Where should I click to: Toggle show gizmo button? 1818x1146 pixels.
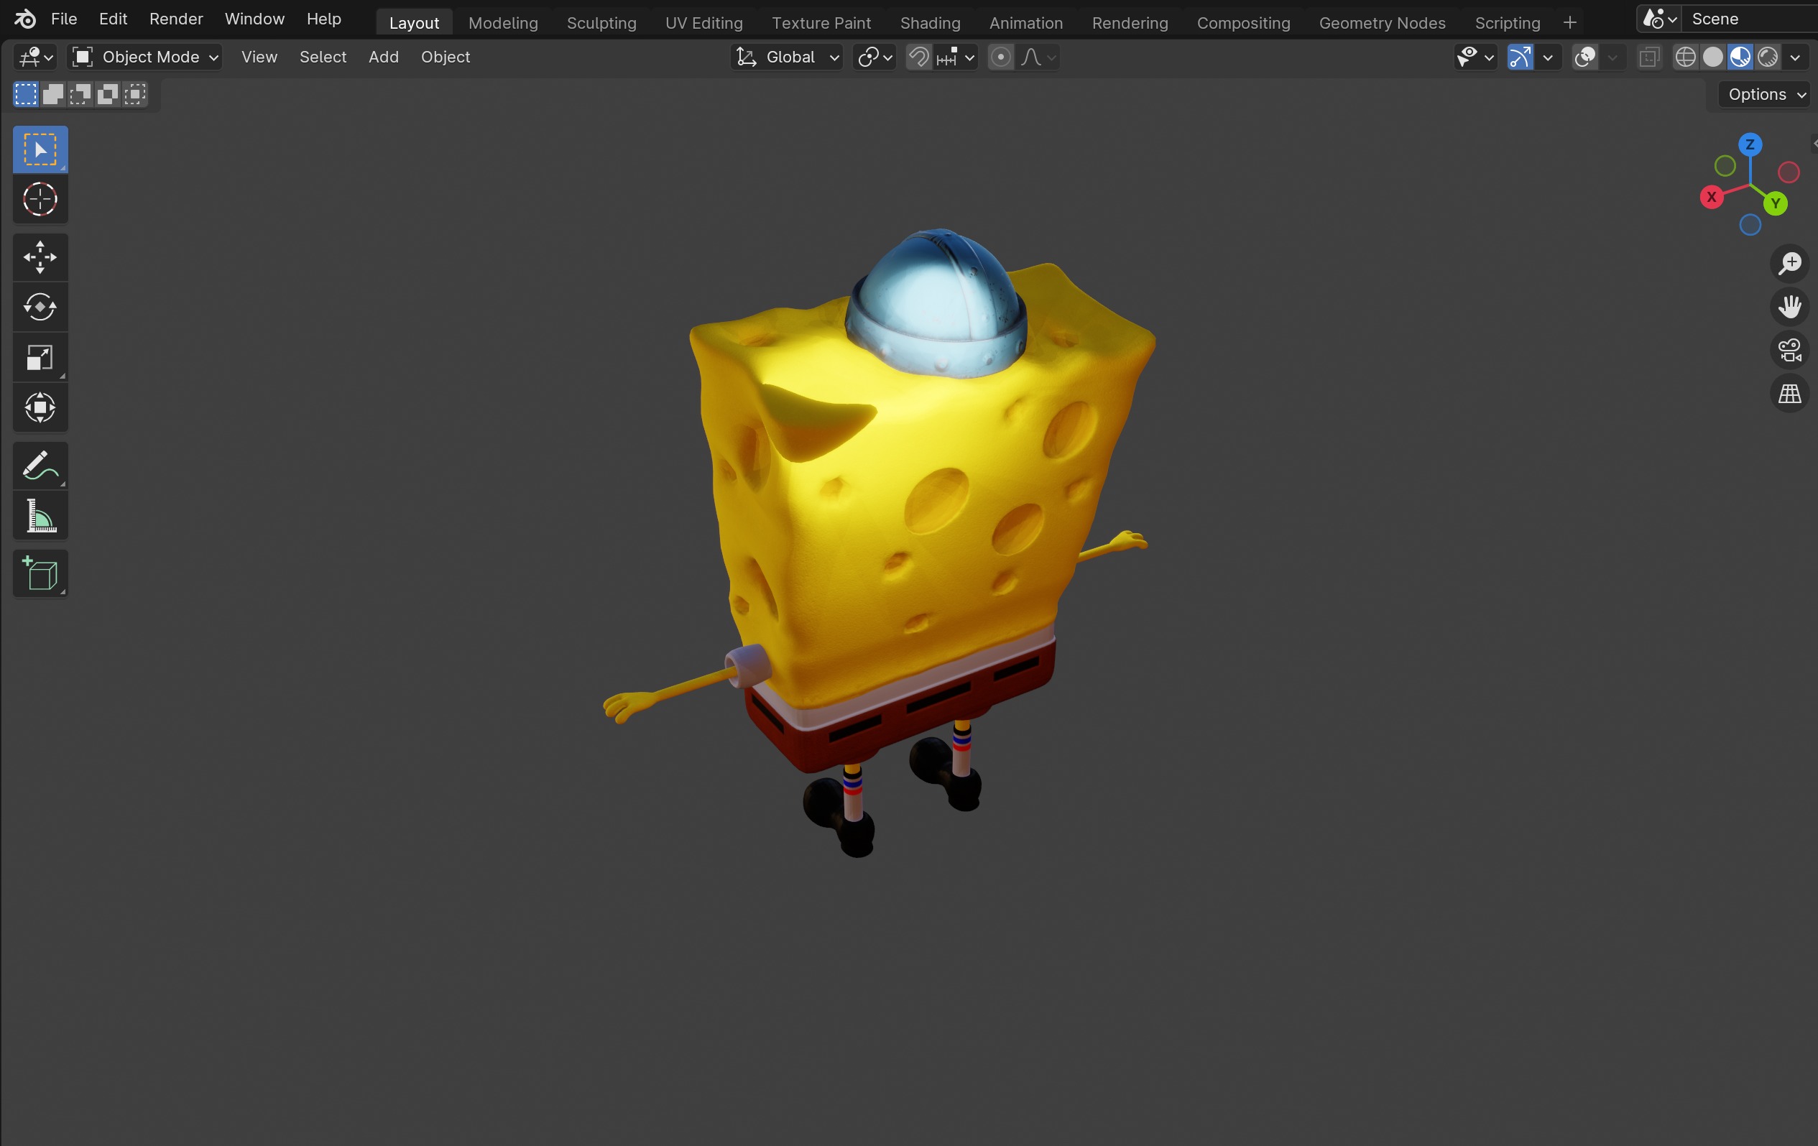coord(1520,57)
